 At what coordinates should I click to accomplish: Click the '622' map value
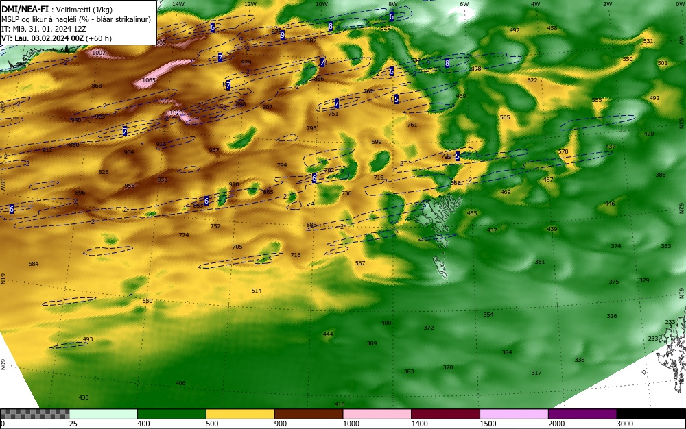[532, 80]
